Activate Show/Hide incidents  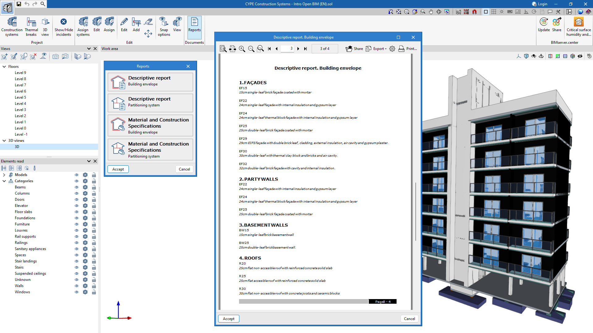tap(64, 27)
